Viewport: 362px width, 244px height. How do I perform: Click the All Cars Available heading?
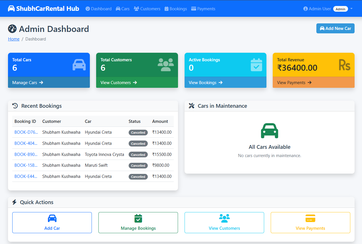click(x=270, y=147)
